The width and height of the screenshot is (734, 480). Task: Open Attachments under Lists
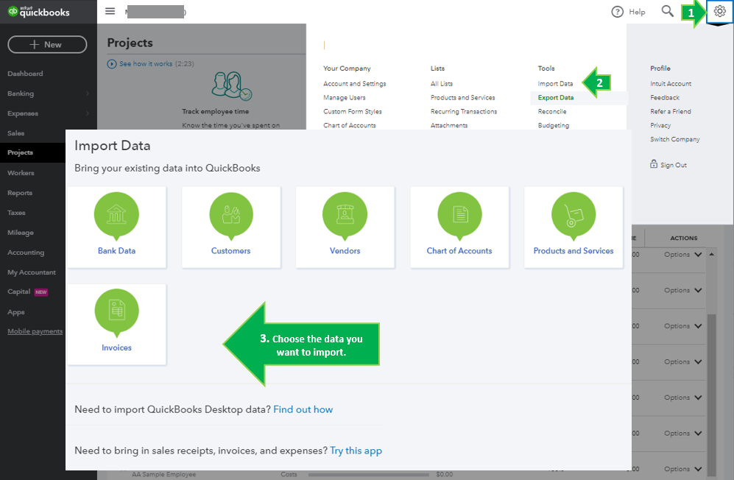(449, 125)
